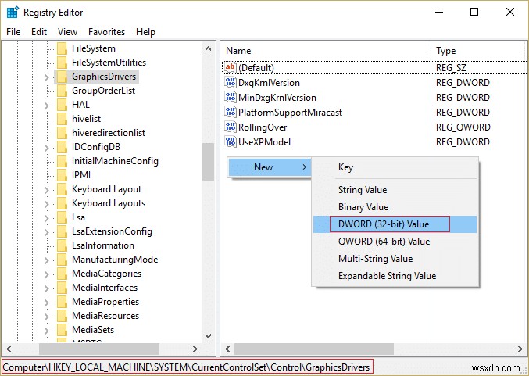Click REG_QWORD type of RollingOver
Image resolution: width=529 pixels, height=376 pixels.
[x=463, y=127]
